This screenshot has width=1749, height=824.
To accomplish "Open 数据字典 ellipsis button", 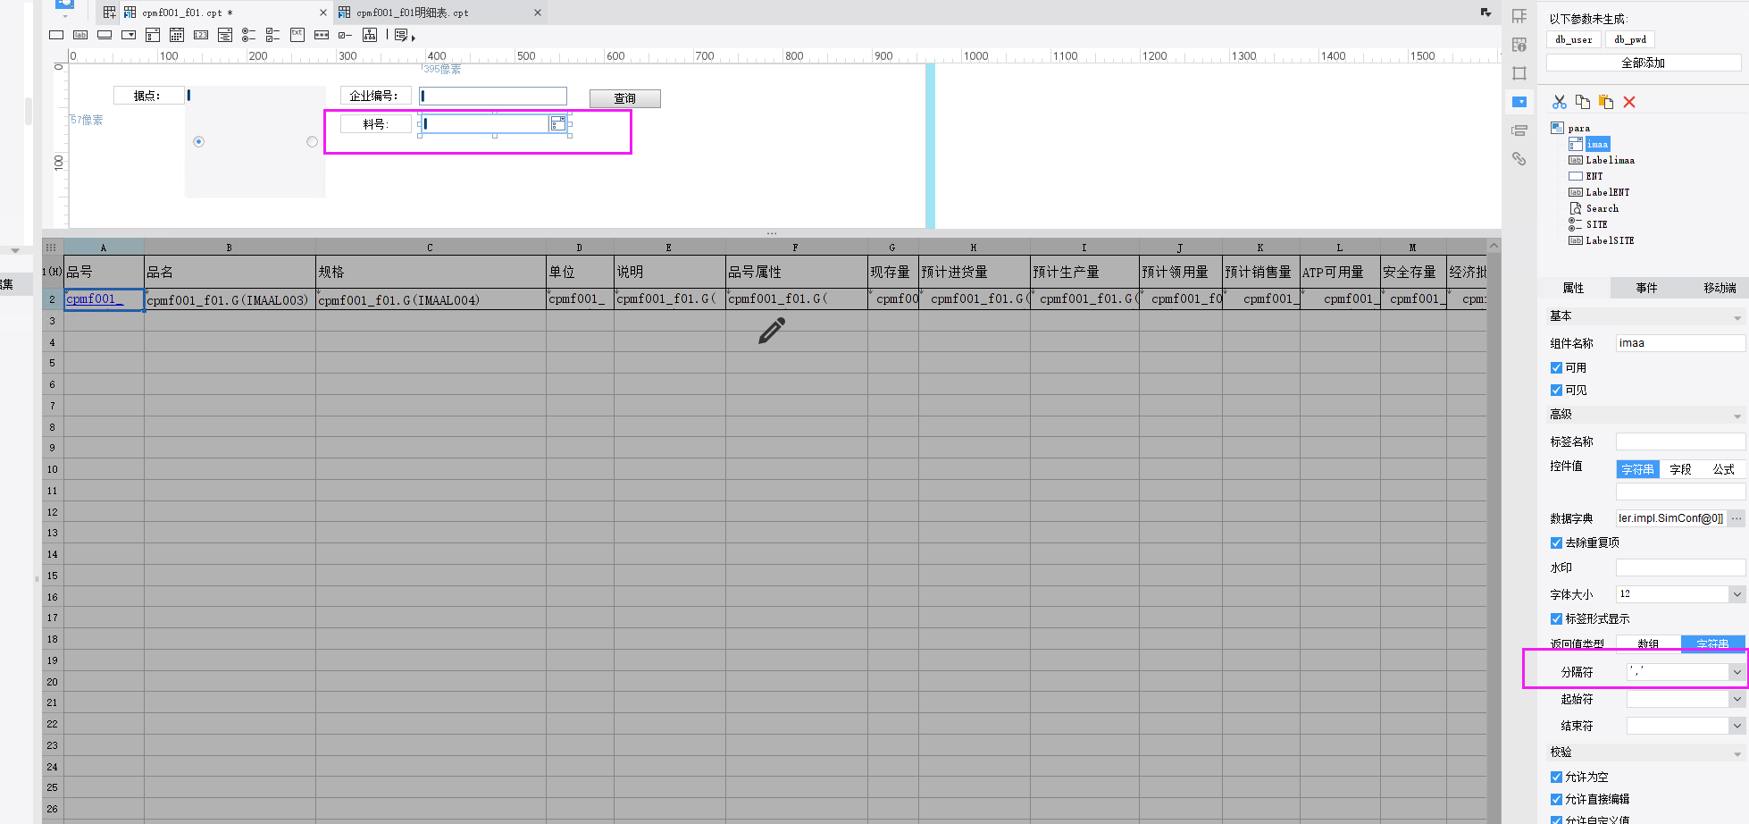I will click(1736, 518).
